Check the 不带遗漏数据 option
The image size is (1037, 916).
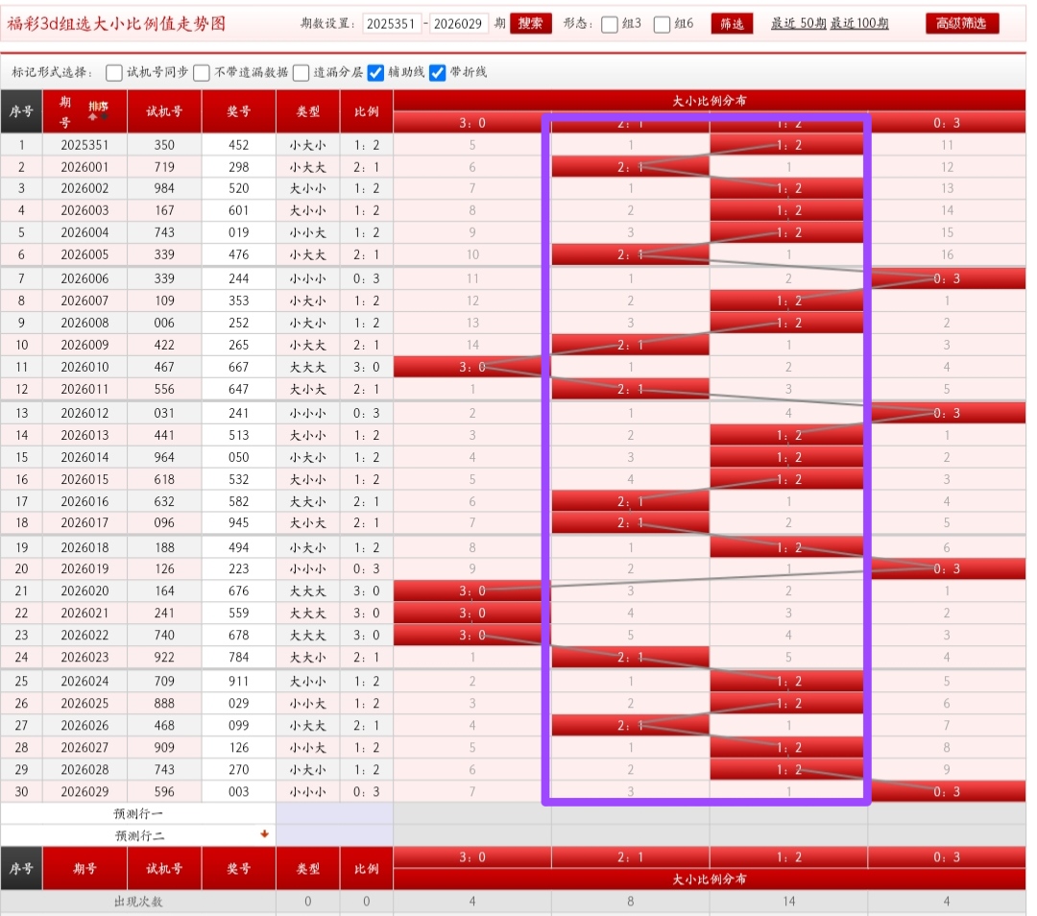point(202,73)
